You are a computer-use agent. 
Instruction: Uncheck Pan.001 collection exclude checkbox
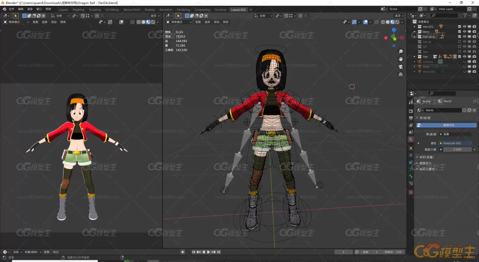(460, 27)
